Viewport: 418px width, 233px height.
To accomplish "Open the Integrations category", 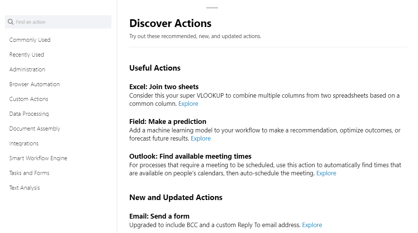I will [24, 143].
